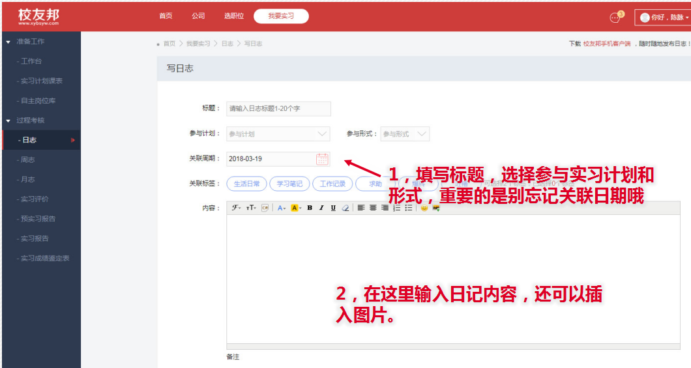Insert an emoji with the smiley icon
The image size is (691, 368).
424,208
